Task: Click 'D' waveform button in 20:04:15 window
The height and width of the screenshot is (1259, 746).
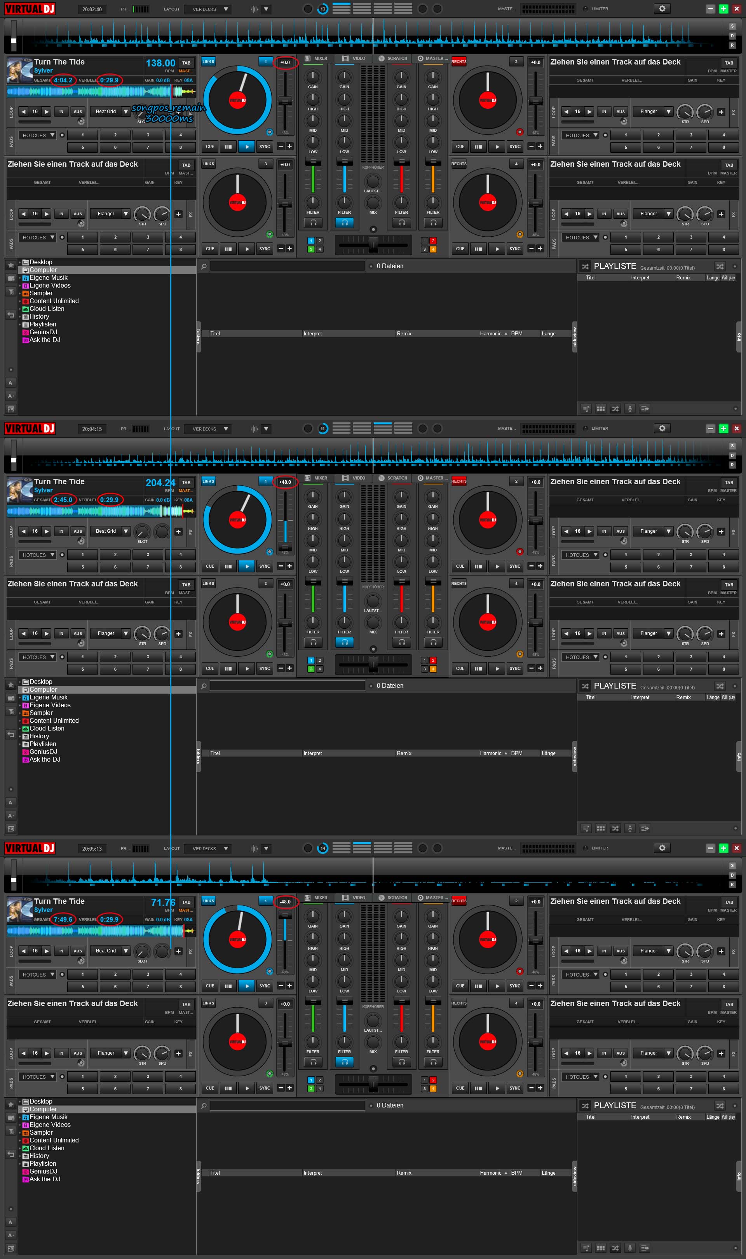Action: tap(732, 455)
